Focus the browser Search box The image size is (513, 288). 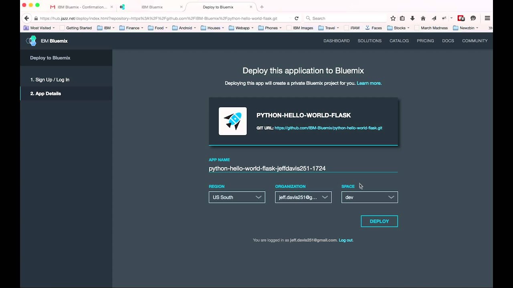point(345,18)
